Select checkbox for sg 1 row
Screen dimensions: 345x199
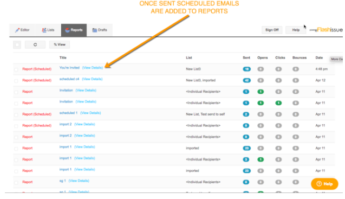[16, 182]
